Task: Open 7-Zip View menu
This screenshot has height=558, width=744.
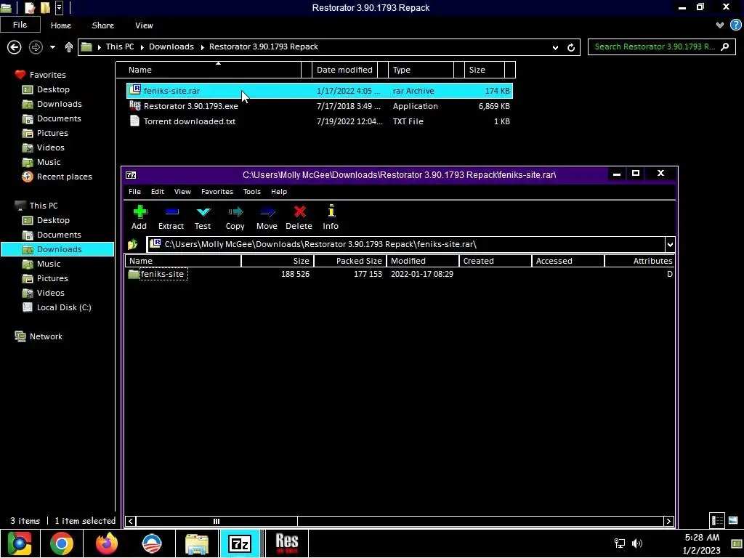Action: [182, 192]
